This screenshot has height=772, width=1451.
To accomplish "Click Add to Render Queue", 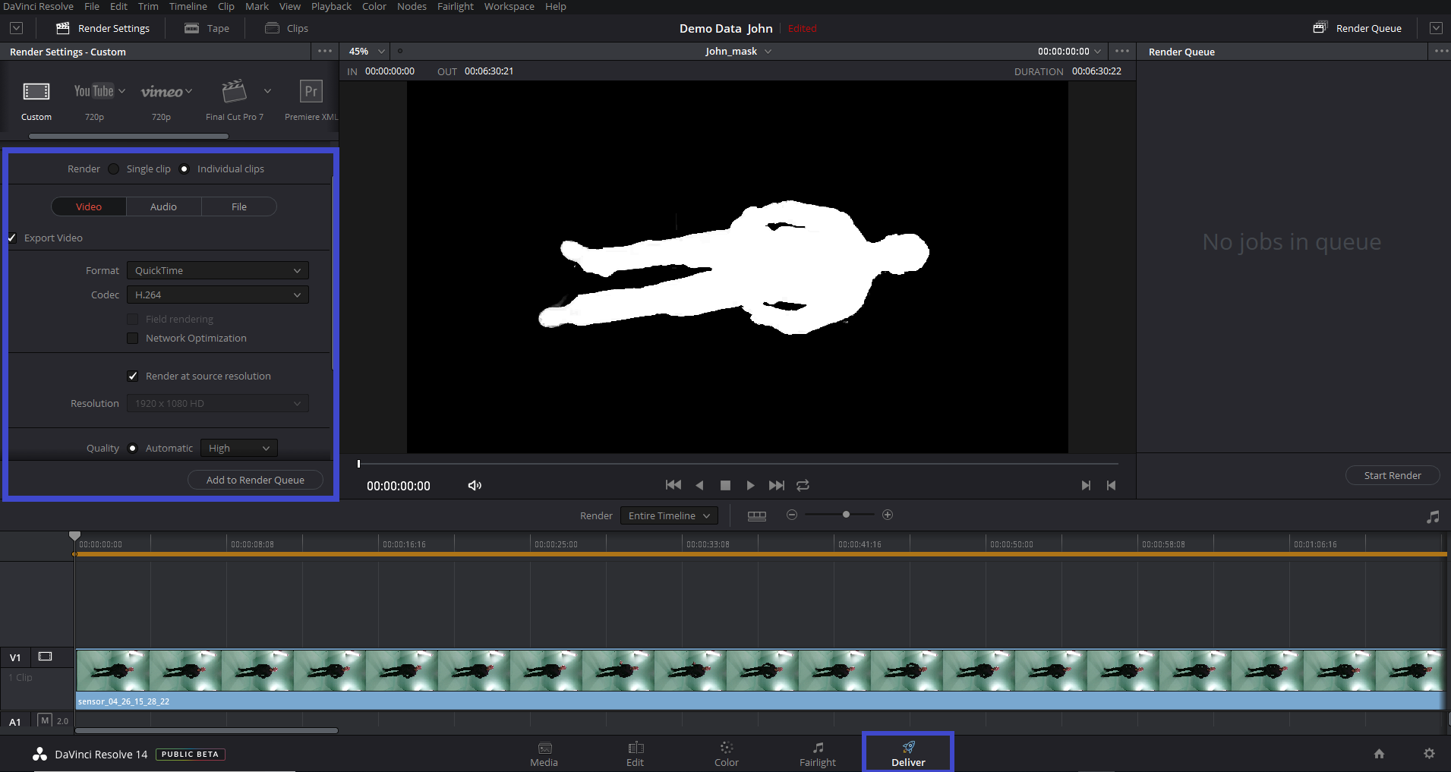I will point(255,480).
